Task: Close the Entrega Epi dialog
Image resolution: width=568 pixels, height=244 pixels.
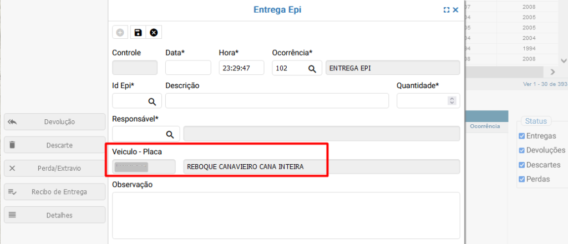Action: pyautogui.click(x=455, y=10)
